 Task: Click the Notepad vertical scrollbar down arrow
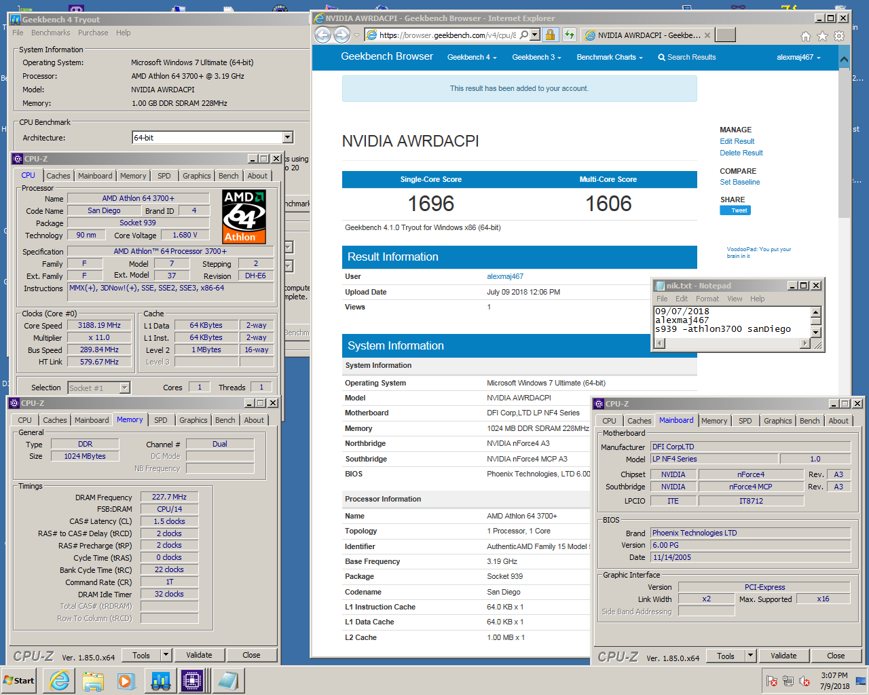816,333
